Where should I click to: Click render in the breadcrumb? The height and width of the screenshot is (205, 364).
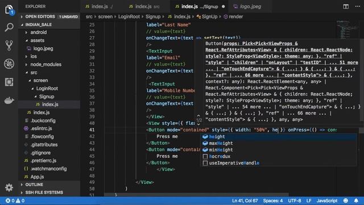[x=233, y=17]
